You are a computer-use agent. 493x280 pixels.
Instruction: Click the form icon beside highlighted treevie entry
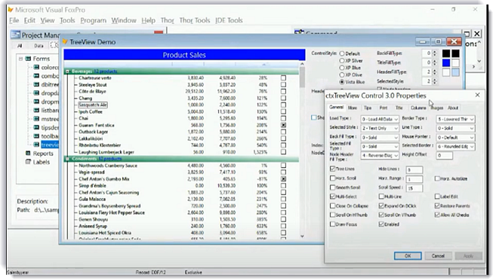pos(36,145)
